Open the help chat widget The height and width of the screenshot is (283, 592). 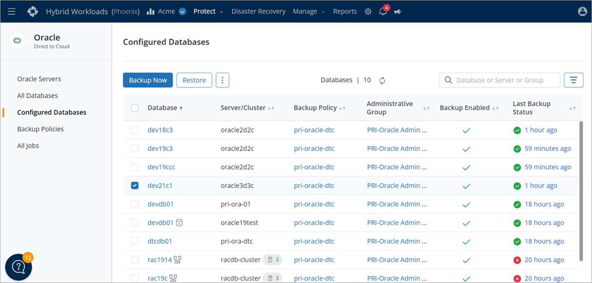pyautogui.click(x=18, y=267)
